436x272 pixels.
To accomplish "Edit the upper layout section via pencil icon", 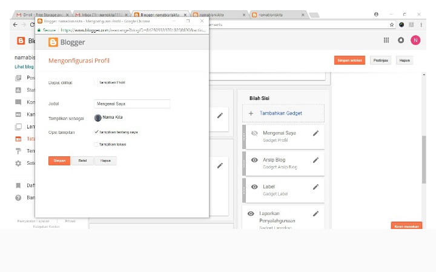I will click(x=220, y=116).
